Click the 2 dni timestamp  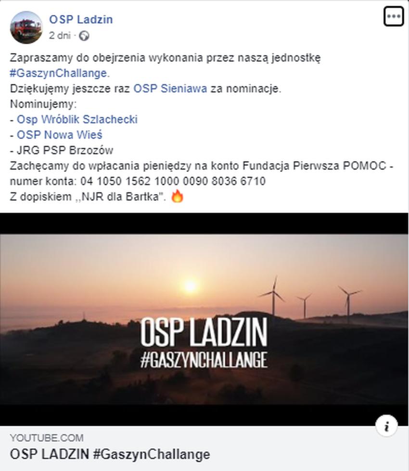[x=60, y=36]
